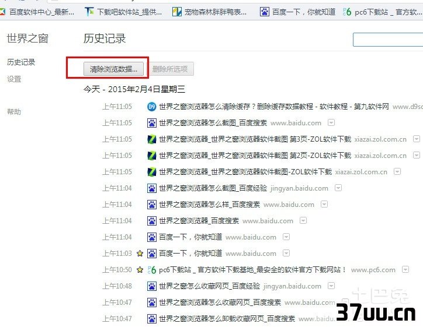Click favicon of 世界之窗浏览器_百度搜索 entry
The height and width of the screenshot is (327, 423).
click(x=151, y=221)
